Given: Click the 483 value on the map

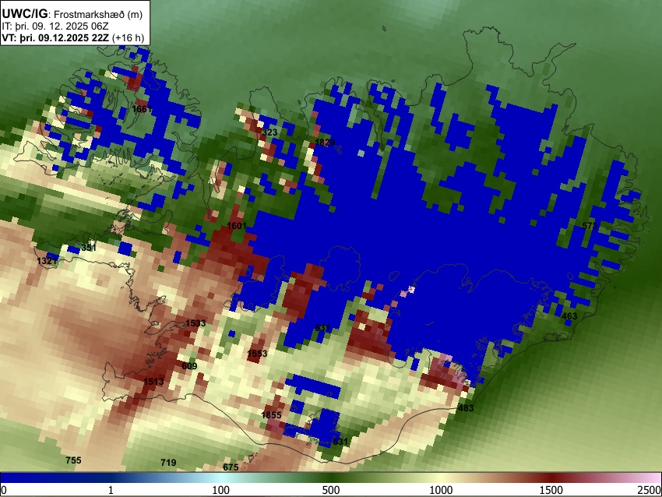Looking at the screenshot, I should (x=466, y=407).
